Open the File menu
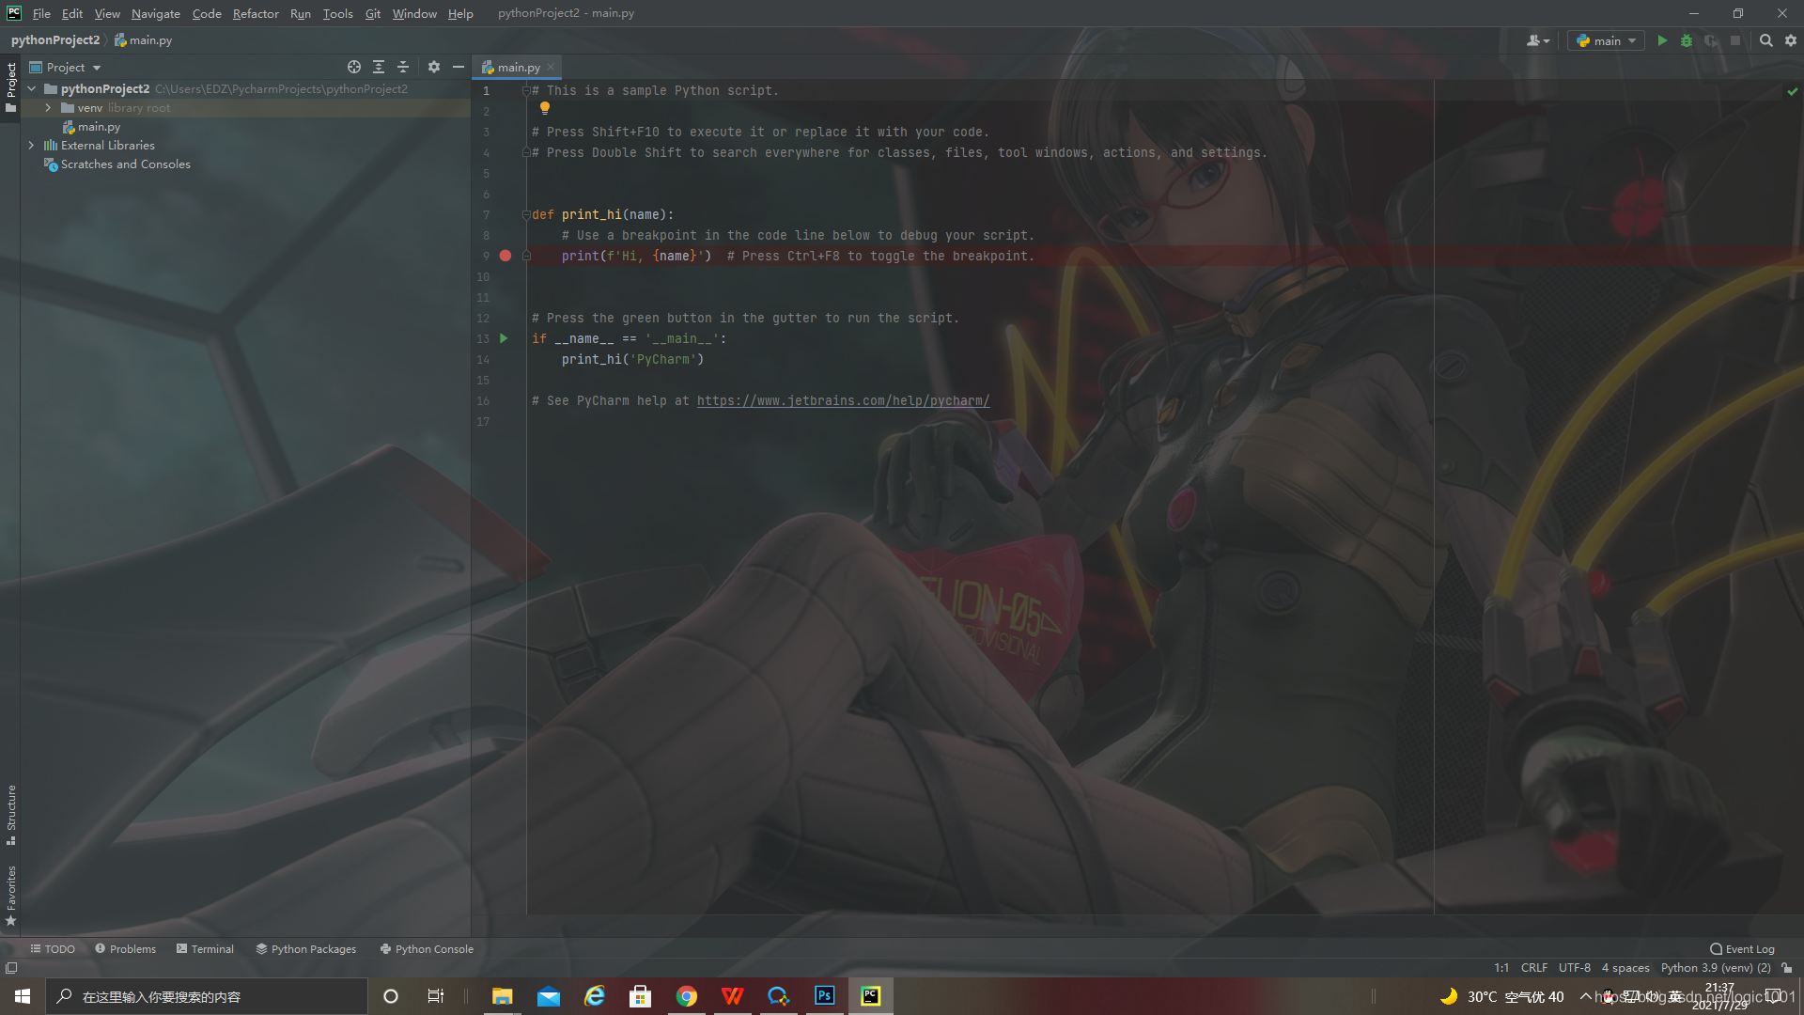 click(41, 13)
